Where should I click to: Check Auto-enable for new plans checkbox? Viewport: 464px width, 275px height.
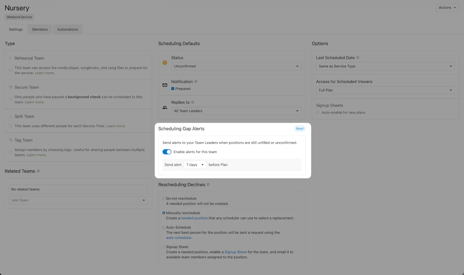(x=318, y=113)
